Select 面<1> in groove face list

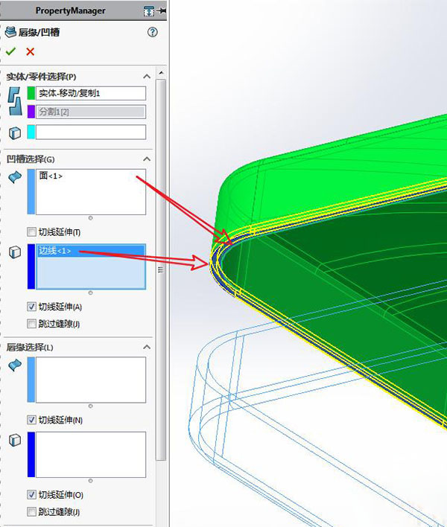(51, 176)
